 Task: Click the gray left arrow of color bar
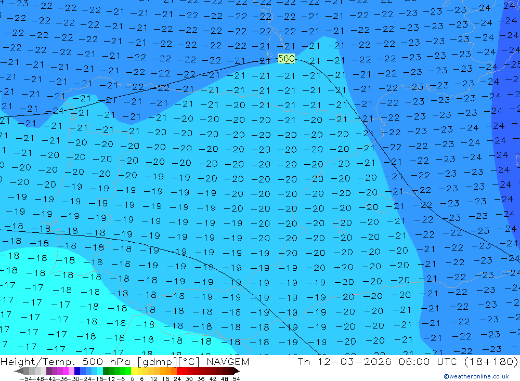tap(19, 371)
